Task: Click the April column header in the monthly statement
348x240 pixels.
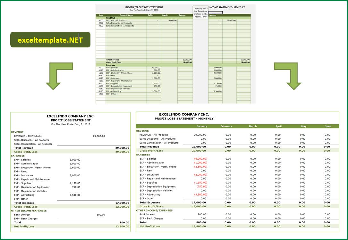Action: [278, 126]
